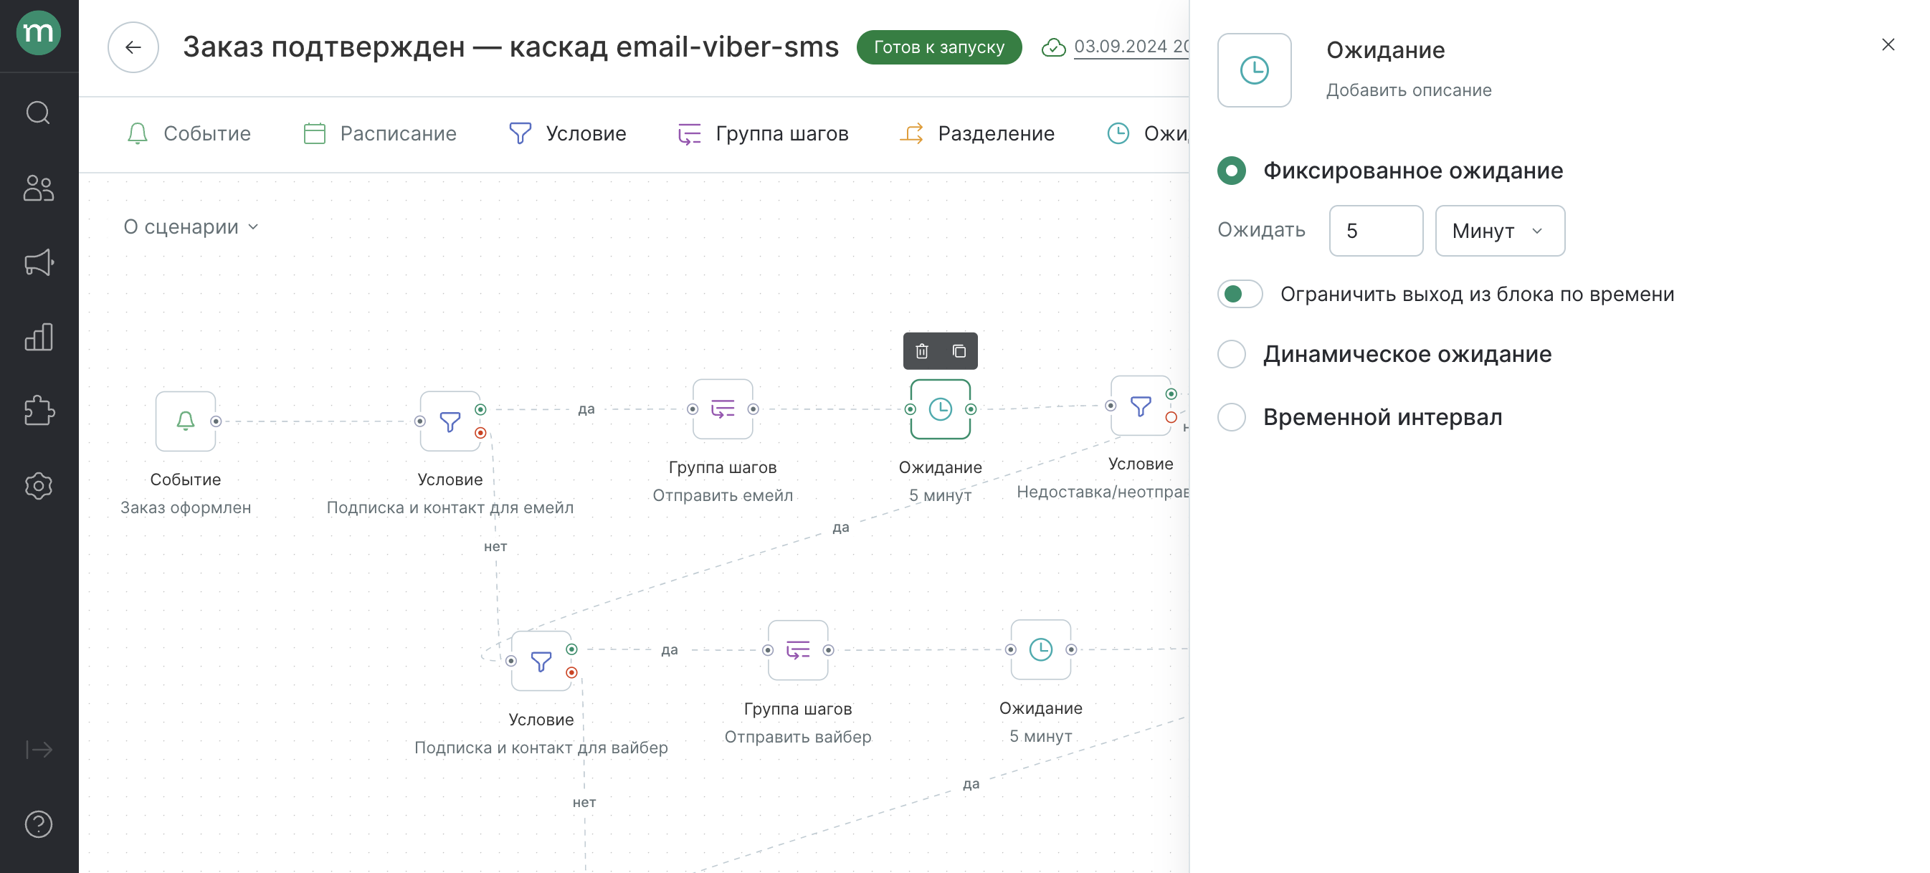Viewport: 1930px width, 873px height.
Task: Click the 'Готов к запуску' status badge
Action: pyautogui.click(x=938, y=47)
